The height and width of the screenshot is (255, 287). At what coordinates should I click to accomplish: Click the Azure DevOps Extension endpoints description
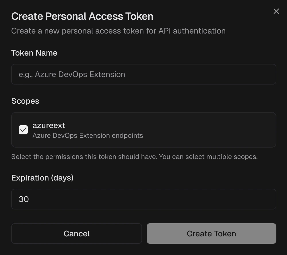tap(88, 136)
